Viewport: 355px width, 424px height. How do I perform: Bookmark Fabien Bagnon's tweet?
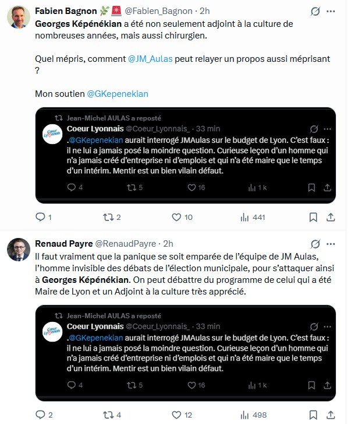point(313,217)
